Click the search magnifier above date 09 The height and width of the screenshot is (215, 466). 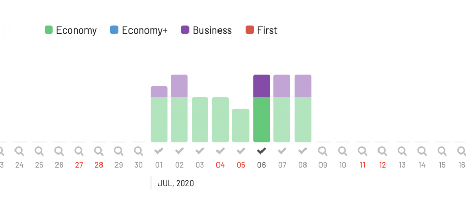click(323, 151)
